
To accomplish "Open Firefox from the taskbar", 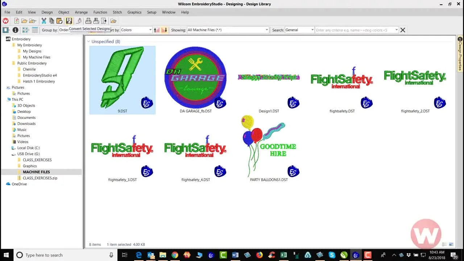I will pyautogui.click(x=259, y=255).
